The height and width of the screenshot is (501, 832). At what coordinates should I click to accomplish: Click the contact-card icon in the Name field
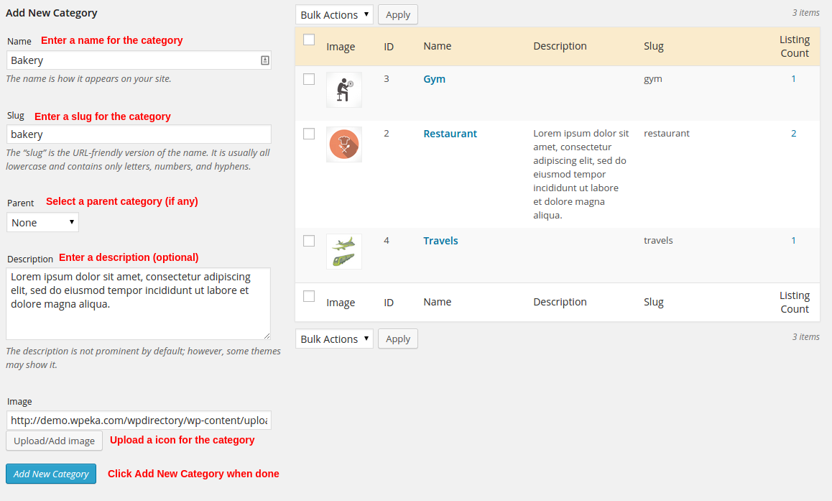tap(264, 60)
